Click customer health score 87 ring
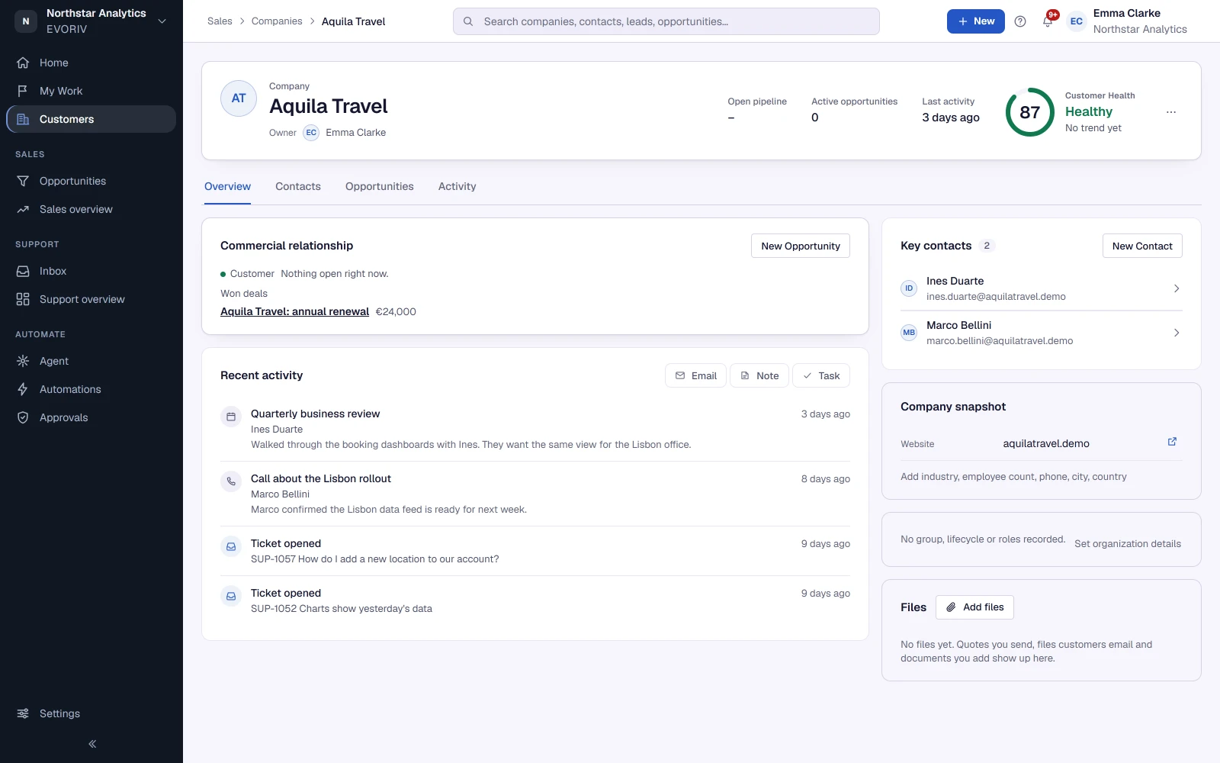1220x763 pixels. pyautogui.click(x=1030, y=112)
